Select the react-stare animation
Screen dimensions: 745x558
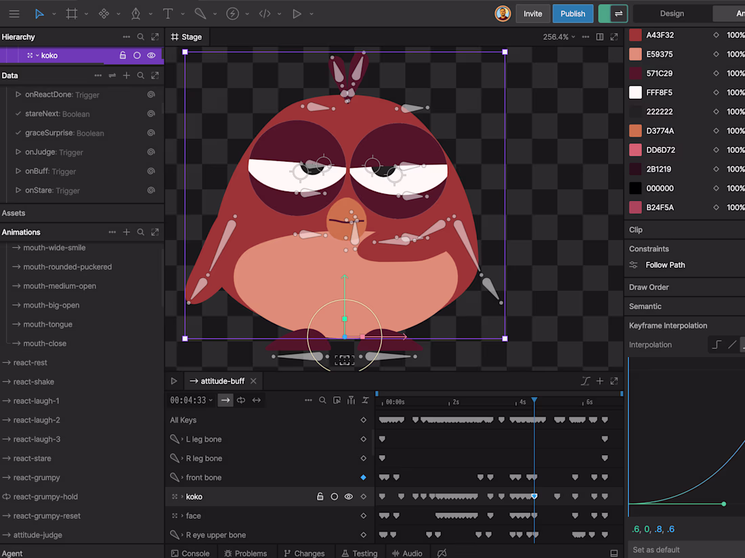(33, 459)
